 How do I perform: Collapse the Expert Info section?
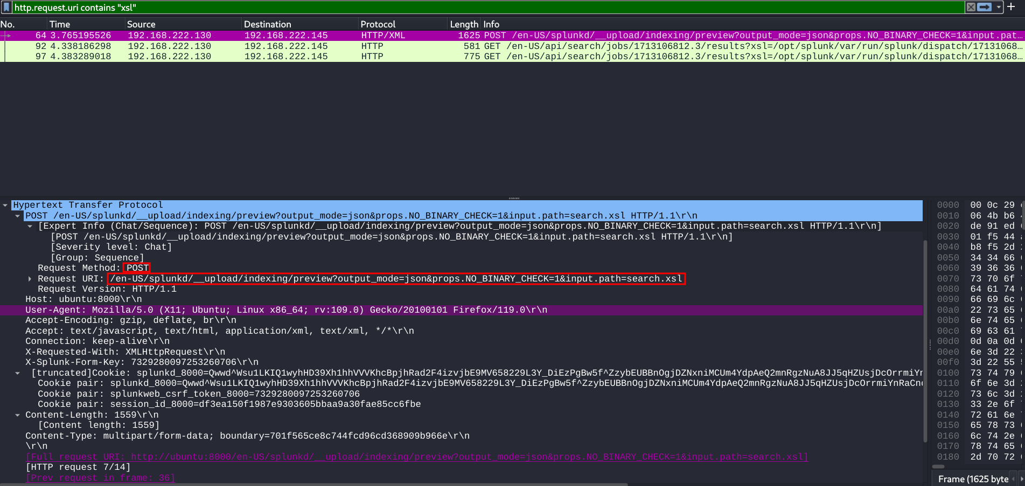pos(30,227)
